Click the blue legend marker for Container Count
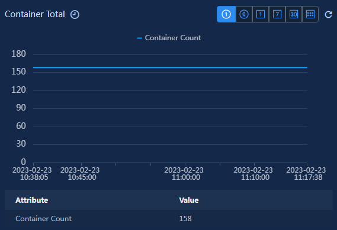Image resolution: width=337 pixels, height=230 pixels. [x=140, y=38]
